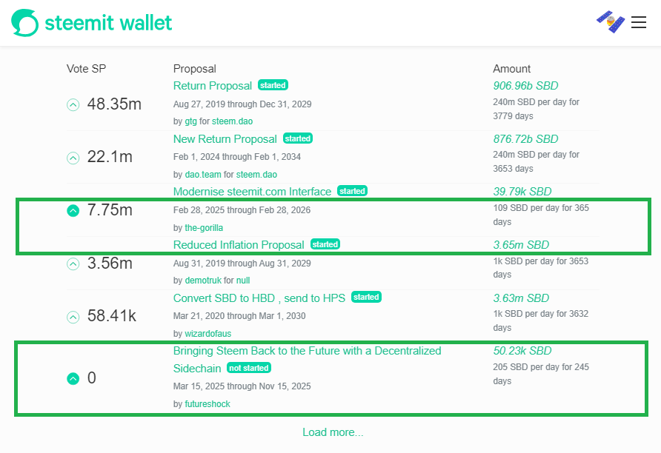Image resolution: width=661 pixels, height=453 pixels.
Task: Toggle vote on Decentralized Sidechain proposal
Action: pos(73,378)
